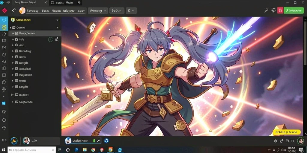Click the lock icon in the third tree row
The width and height of the screenshot is (307, 153).
[x=57, y=39]
